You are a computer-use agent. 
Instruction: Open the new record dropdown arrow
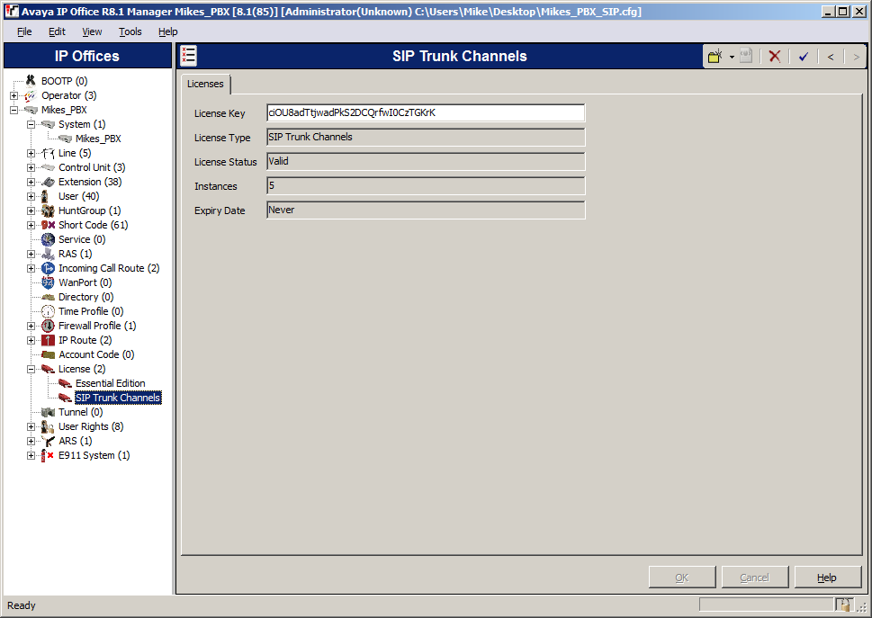[x=732, y=57]
